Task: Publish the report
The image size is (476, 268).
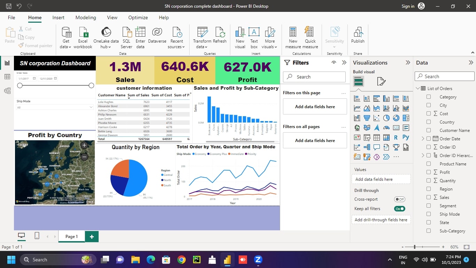Action: (x=358, y=35)
